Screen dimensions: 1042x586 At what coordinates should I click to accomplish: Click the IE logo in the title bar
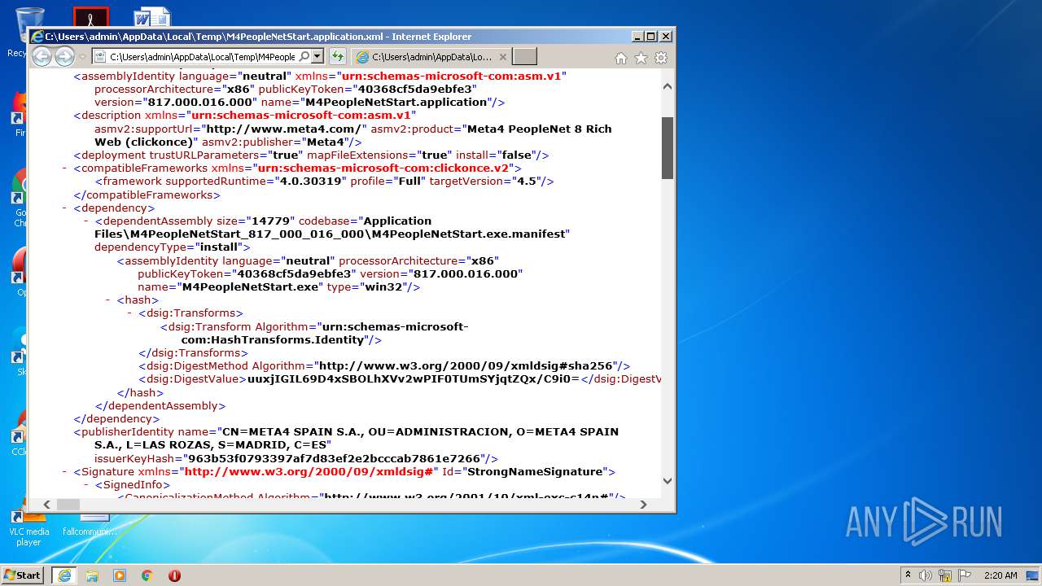coord(37,37)
